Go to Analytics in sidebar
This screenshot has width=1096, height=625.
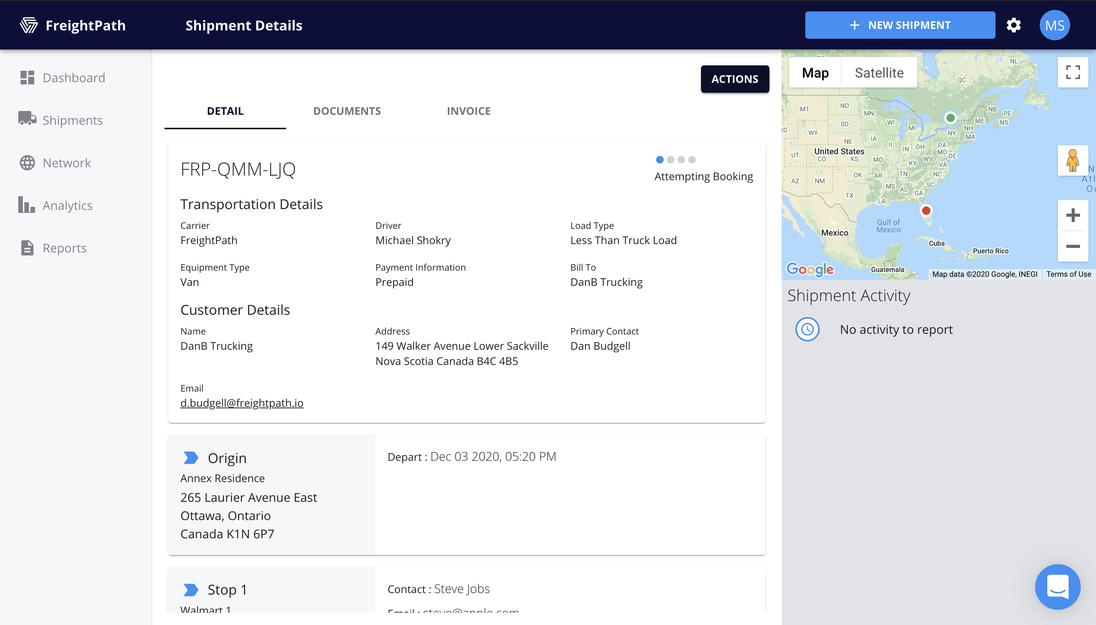67,205
